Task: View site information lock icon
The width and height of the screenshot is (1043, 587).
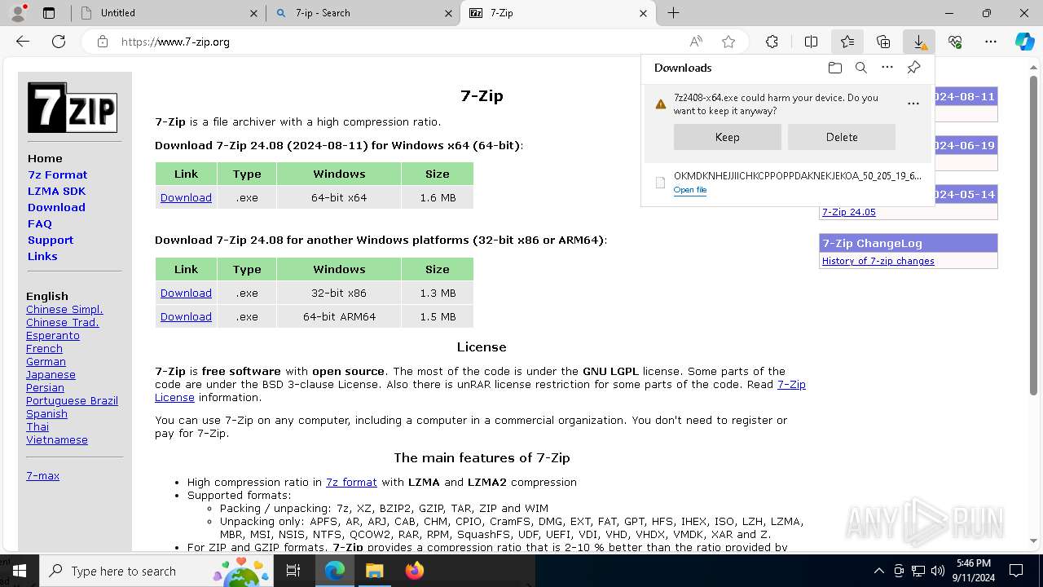Action: click(102, 42)
